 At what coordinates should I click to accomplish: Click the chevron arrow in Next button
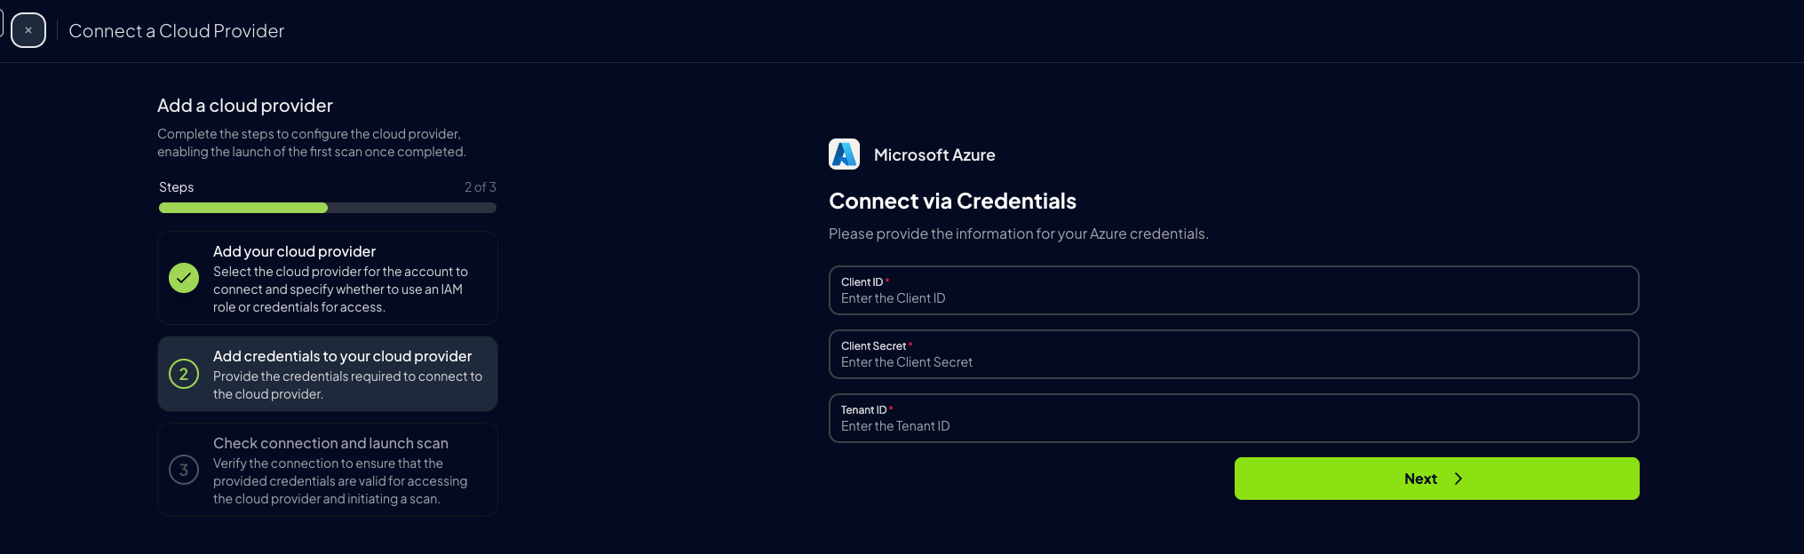pos(1458,479)
